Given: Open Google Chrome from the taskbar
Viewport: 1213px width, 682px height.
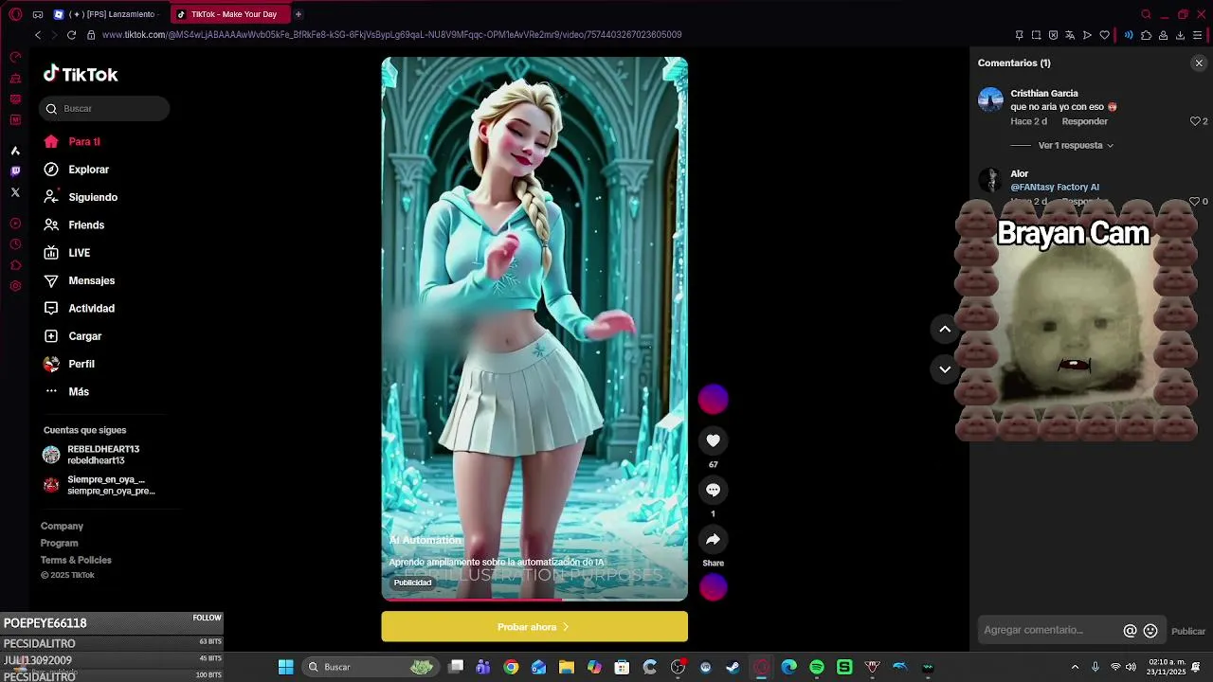Looking at the screenshot, I should coord(511,668).
